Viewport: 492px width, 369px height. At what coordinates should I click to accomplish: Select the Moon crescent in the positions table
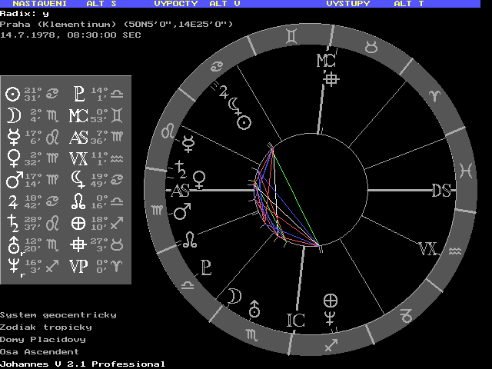tap(12, 115)
